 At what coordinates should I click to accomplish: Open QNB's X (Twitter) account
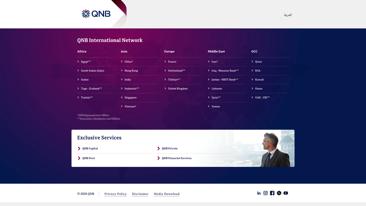point(279,193)
